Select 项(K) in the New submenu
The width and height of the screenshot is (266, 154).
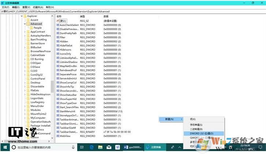pos(193,119)
